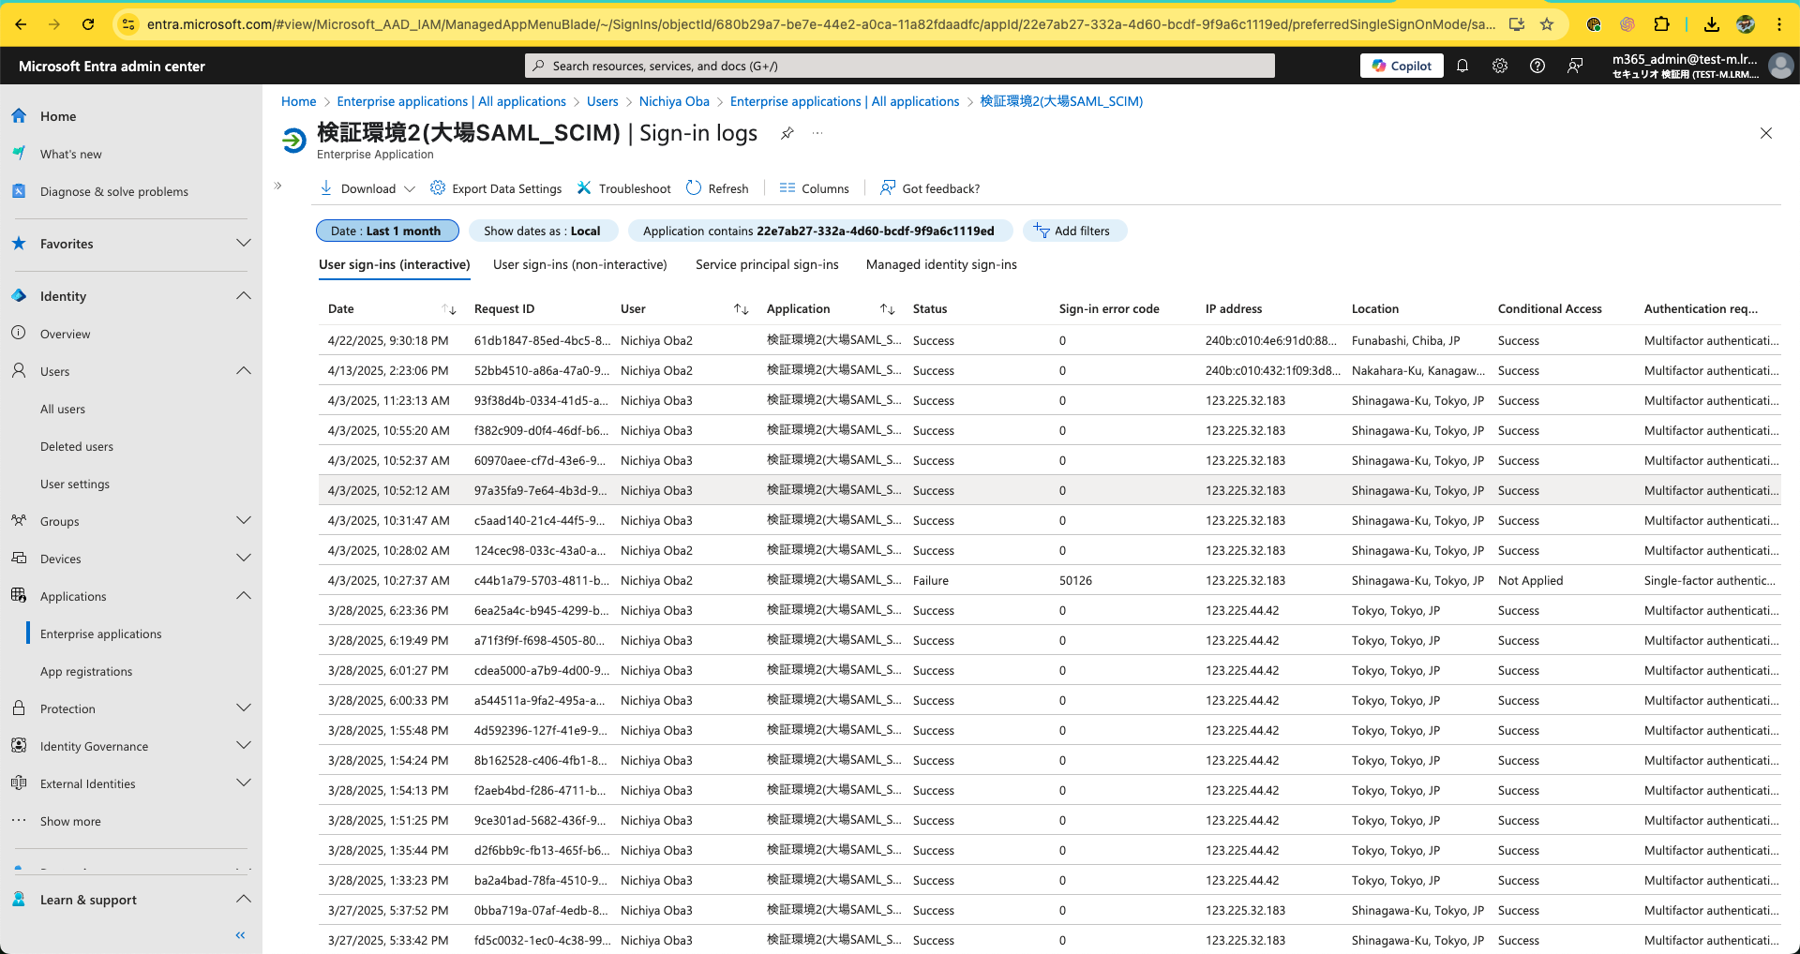
Task: Collapse the Identity section chevron
Action: (x=244, y=296)
